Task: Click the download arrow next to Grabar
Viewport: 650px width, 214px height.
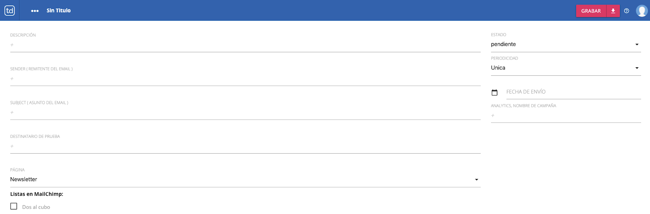Action: tap(613, 11)
